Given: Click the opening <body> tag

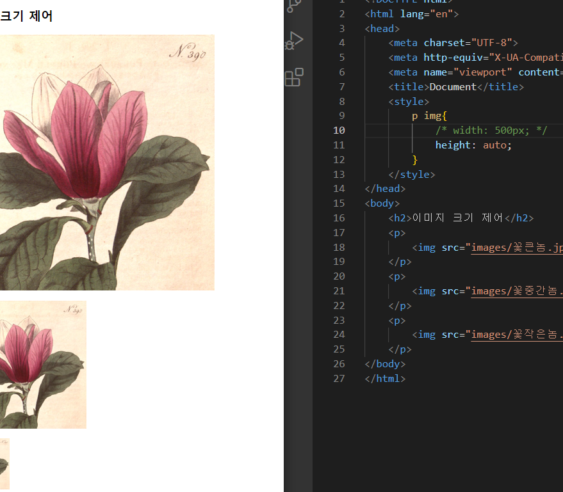Looking at the screenshot, I should 382,203.
